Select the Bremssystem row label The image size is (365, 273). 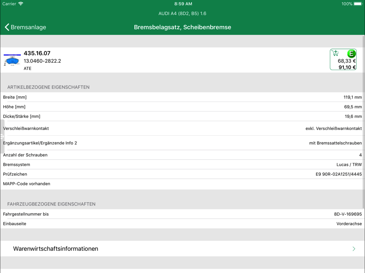16,165
